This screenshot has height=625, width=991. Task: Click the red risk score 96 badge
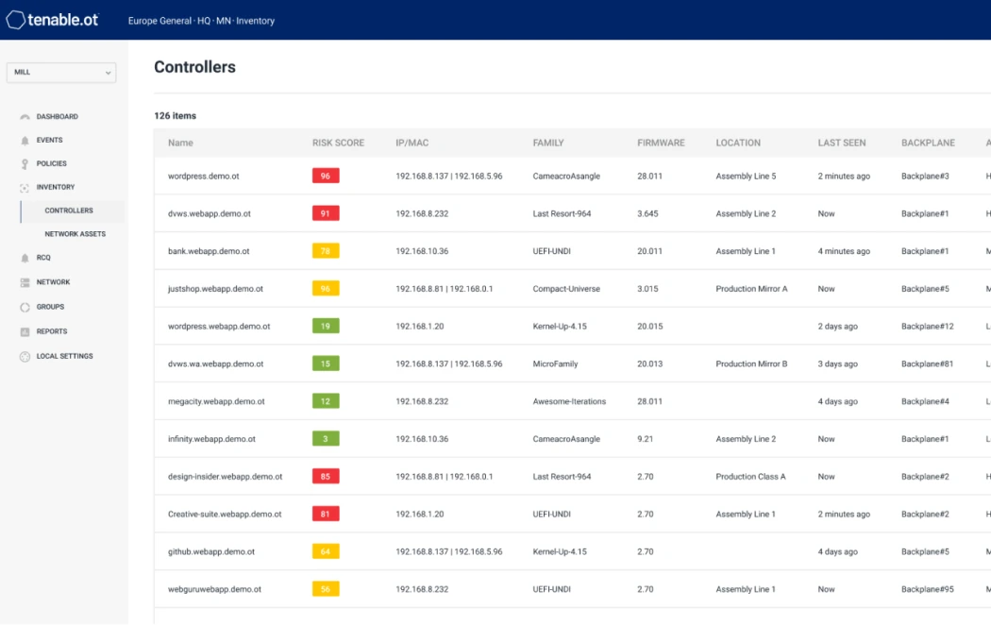(x=326, y=176)
